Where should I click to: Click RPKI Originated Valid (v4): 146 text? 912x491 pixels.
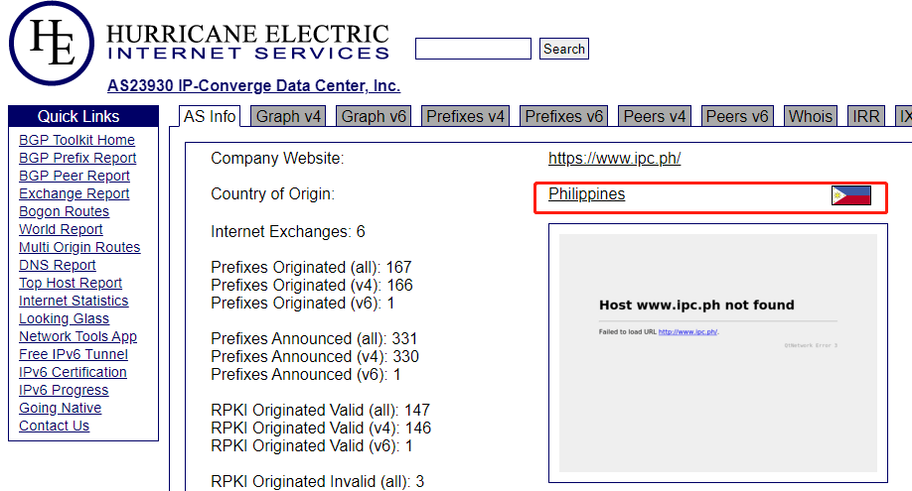pyautogui.click(x=321, y=429)
